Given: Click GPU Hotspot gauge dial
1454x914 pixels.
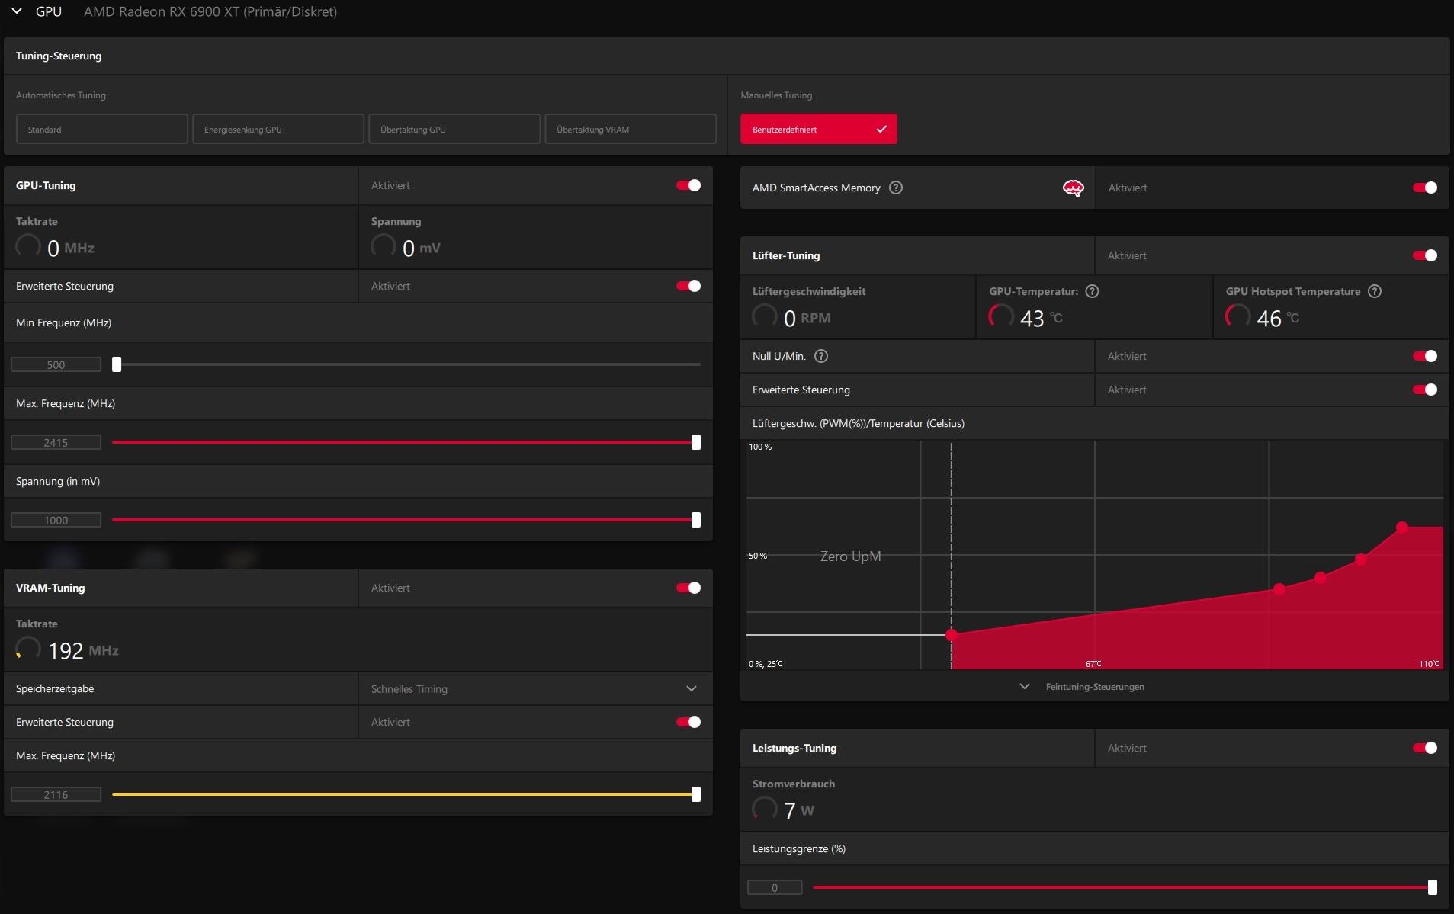Looking at the screenshot, I should pyautogui.click(x=1238, y=316).
